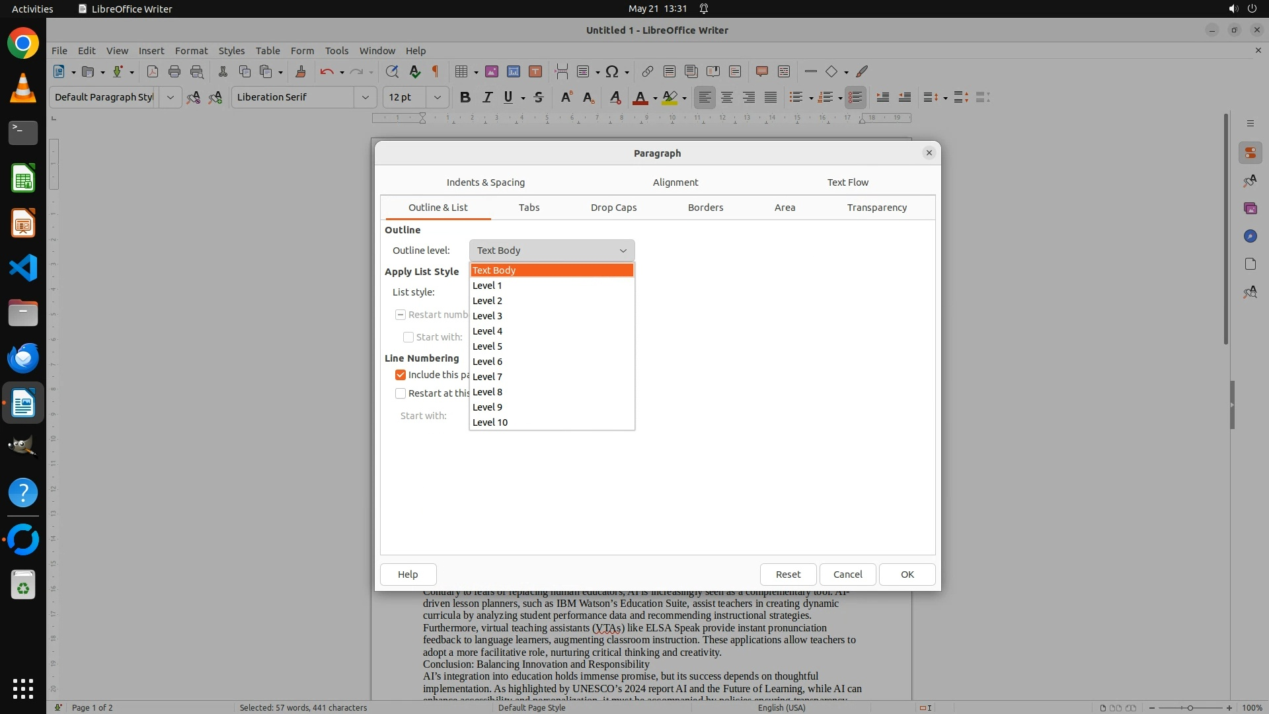Image resolution: width=1269 pixels, height=714 pixels.
Task: Open LibreOffice Calc from the dock
Action: point(23,178)
